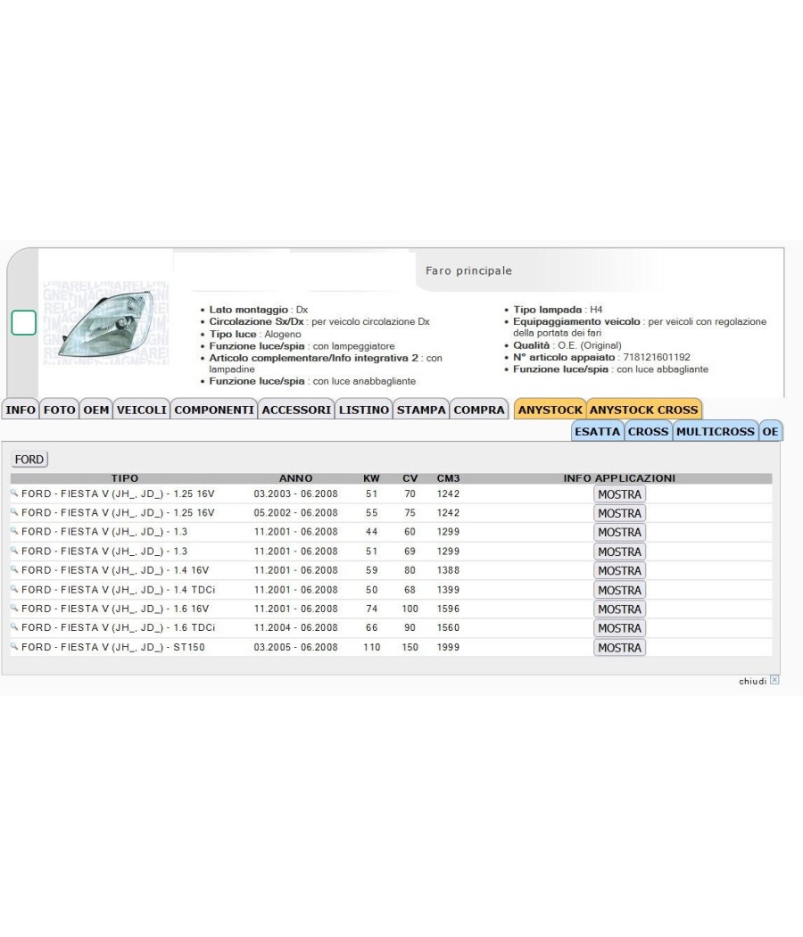This screenshot has width=803, height=937.
Task: Click magnifier icon for 1.3 69 CV row
Action: click(x=14, y=551)
